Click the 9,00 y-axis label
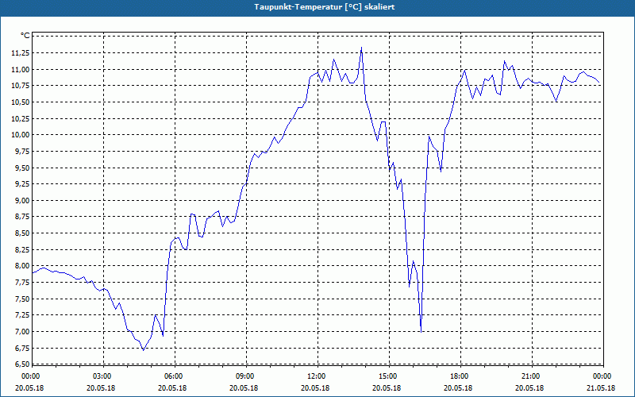The image size is (635, 397). (x=23, y=201)
